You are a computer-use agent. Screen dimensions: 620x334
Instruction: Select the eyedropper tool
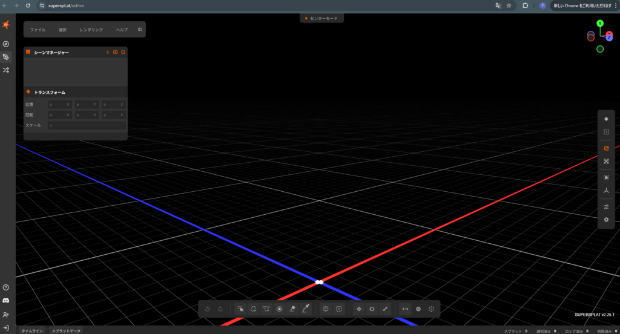click(x=306, y=309)
